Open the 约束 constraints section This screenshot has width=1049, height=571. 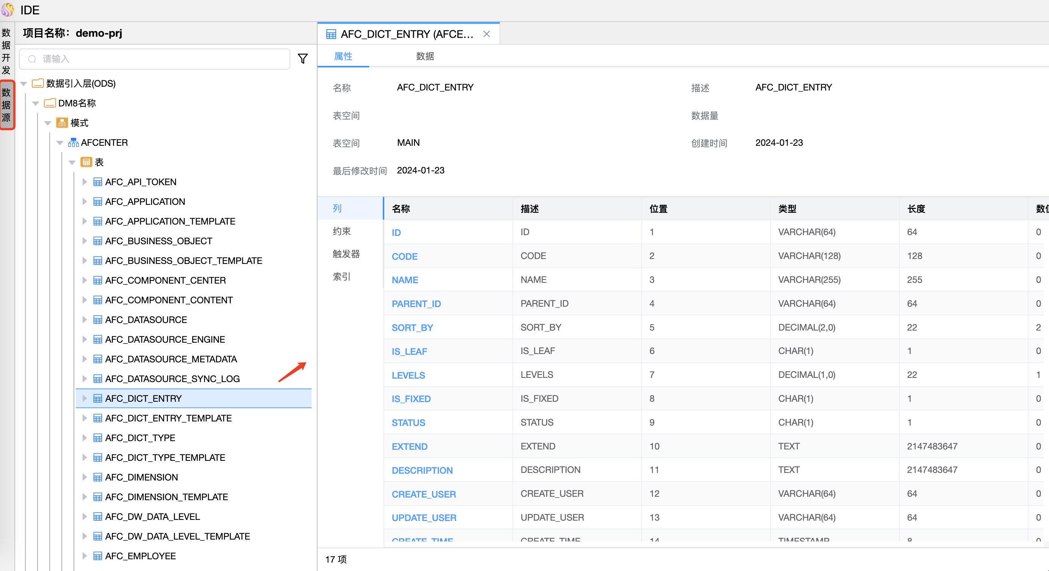point(341,231)
